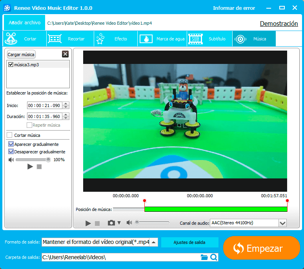
Task: Open the Cortar scissors tool
Action: (25, 39)
